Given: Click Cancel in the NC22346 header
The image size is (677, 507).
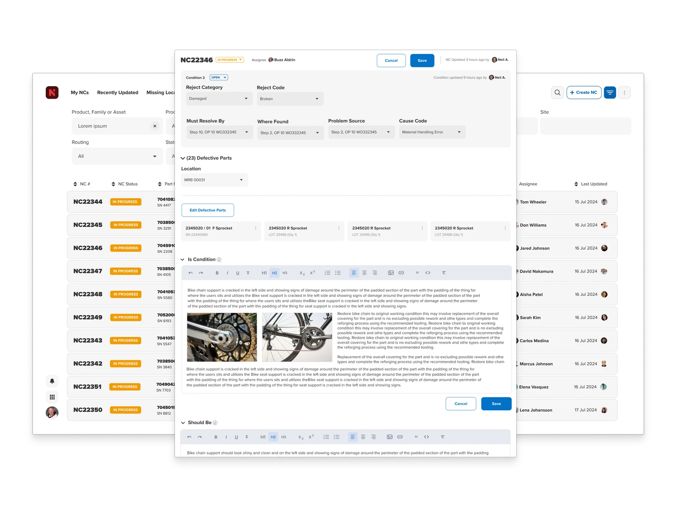Looking at the screenshot, I should tap(391, 60).
